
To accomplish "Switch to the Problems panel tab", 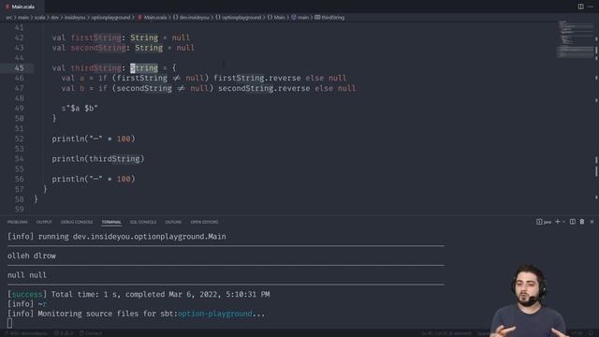I will [x=18, y=222].
